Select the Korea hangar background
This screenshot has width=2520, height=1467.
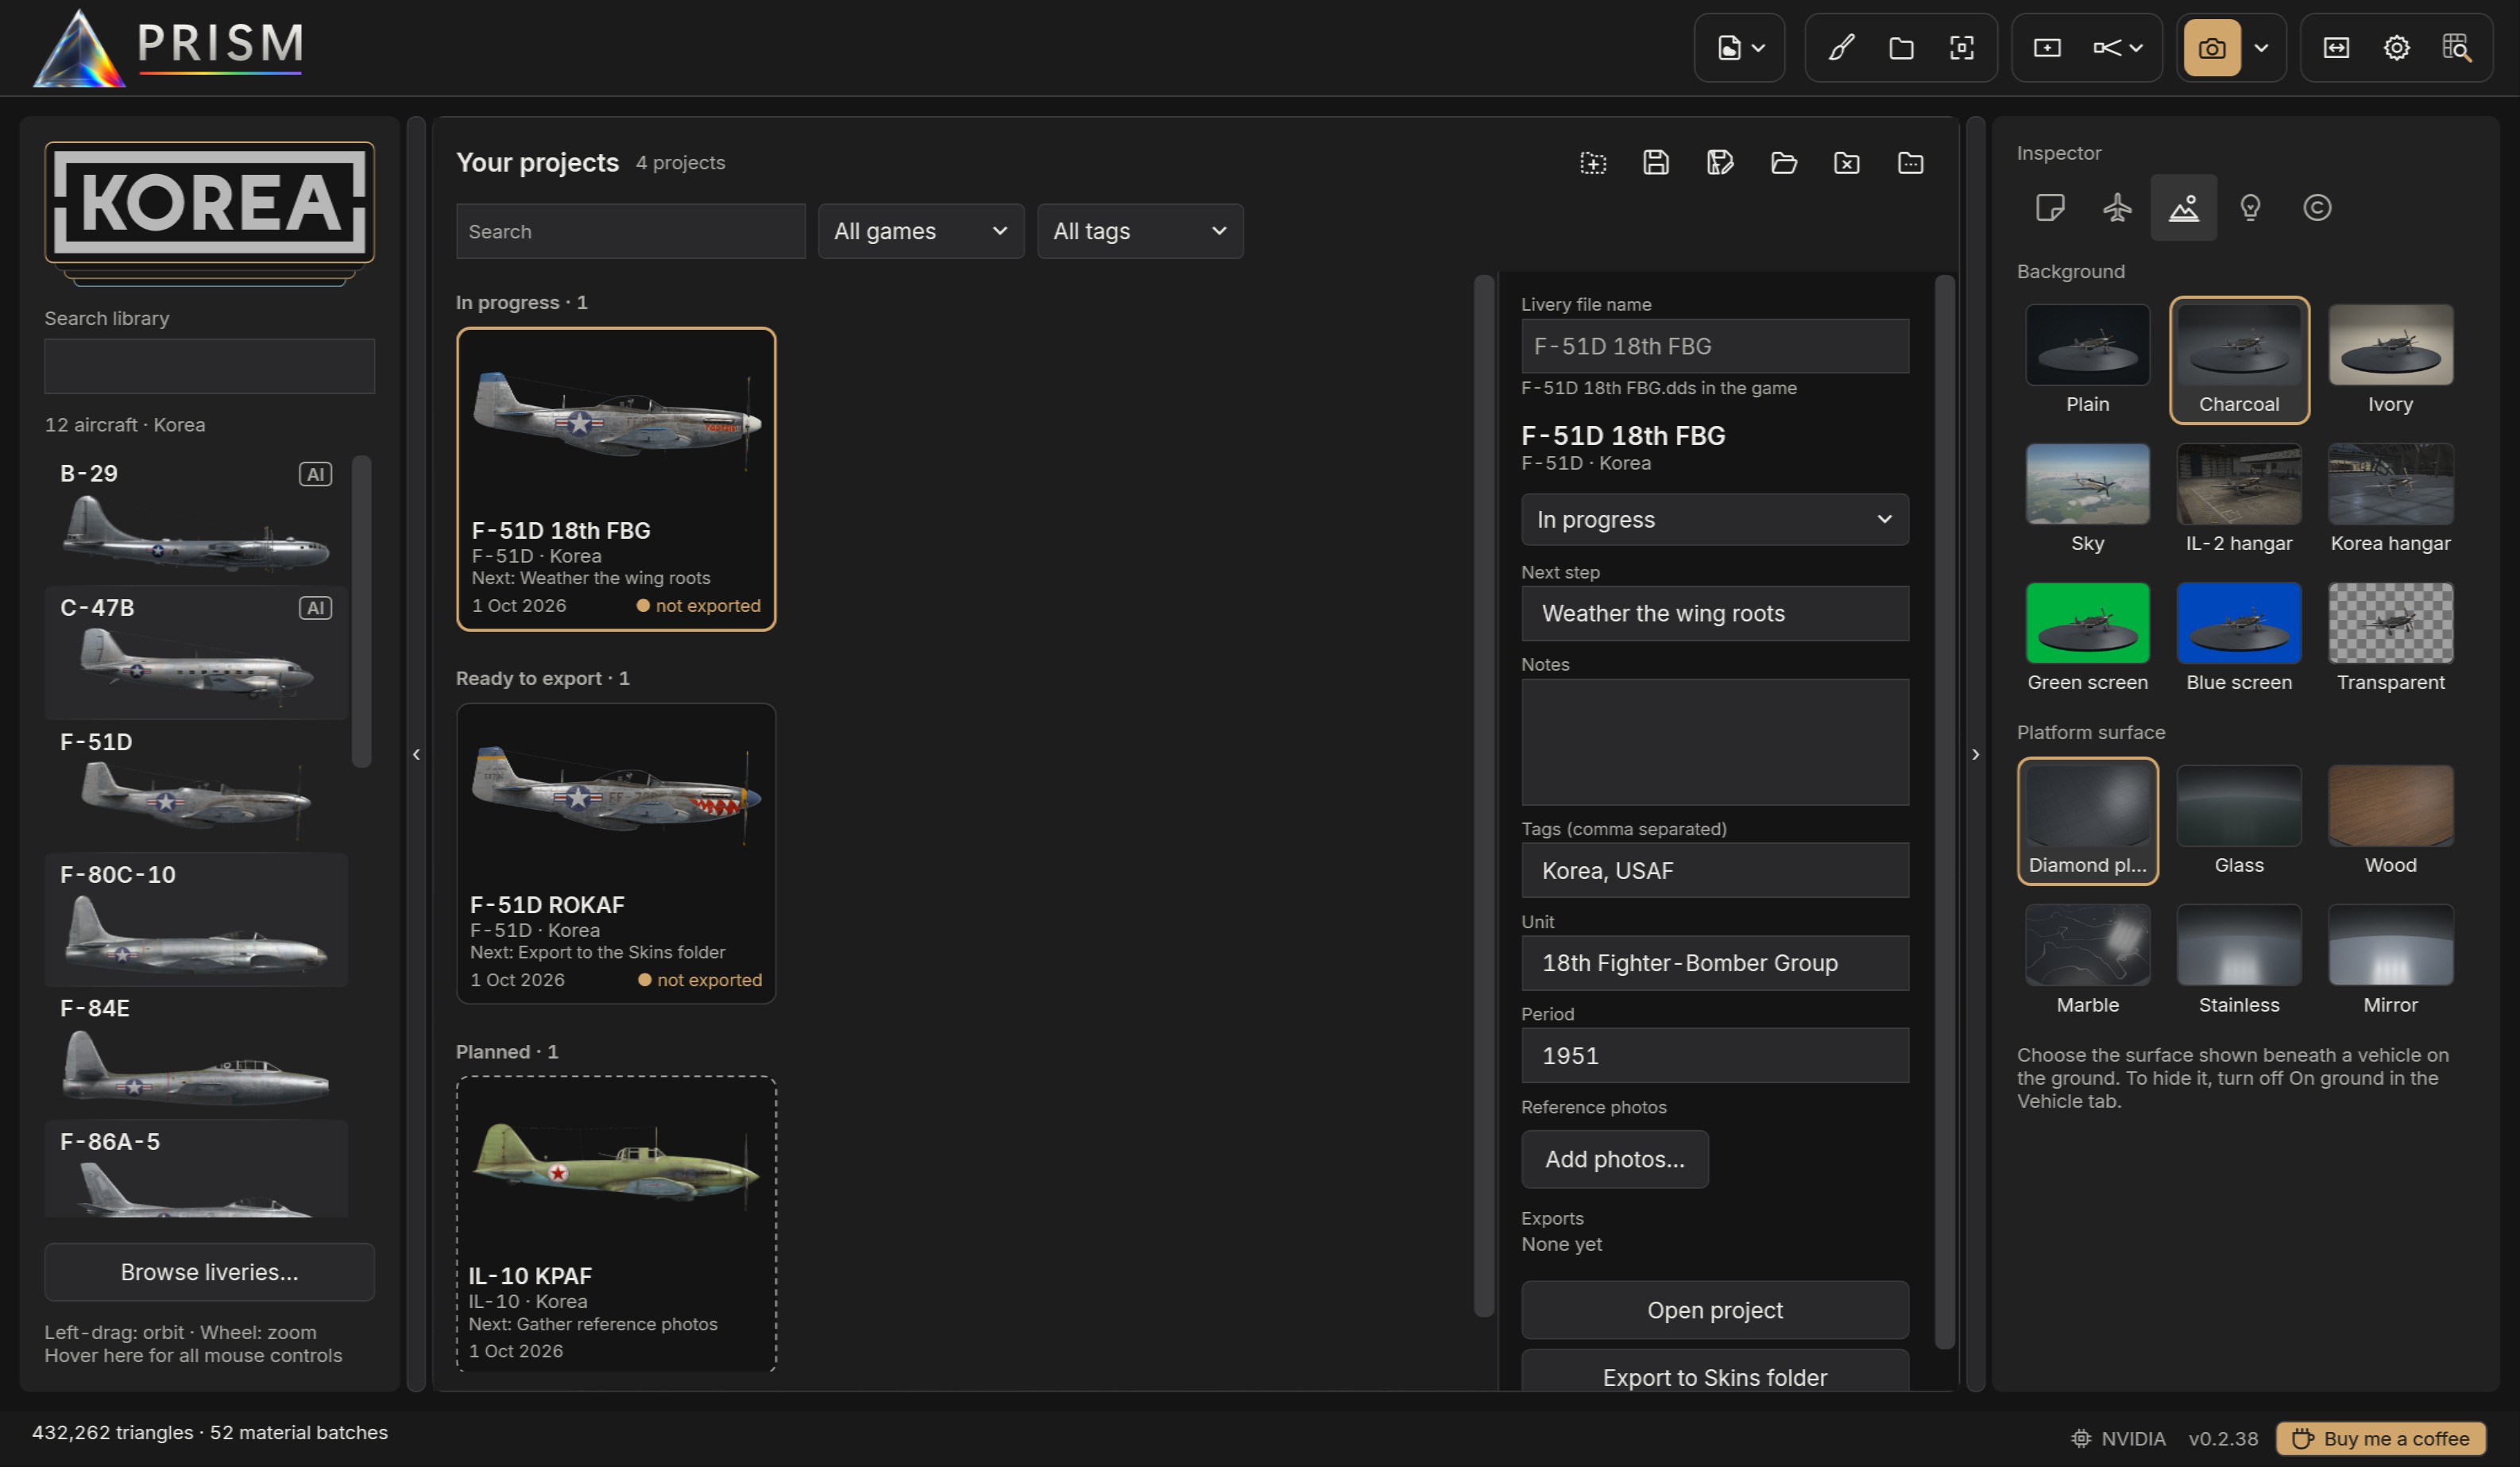coord(2390,499)
